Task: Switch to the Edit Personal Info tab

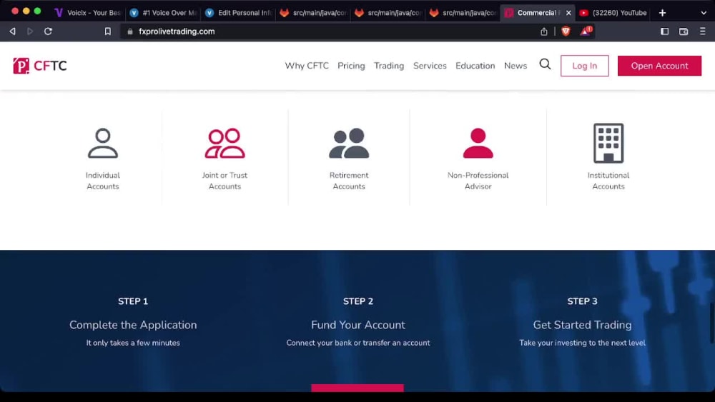Action: (238, 13)
